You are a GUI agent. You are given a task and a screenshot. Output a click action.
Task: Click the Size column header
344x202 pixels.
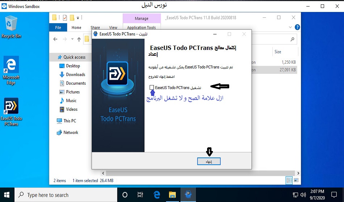tap(278, 52)
